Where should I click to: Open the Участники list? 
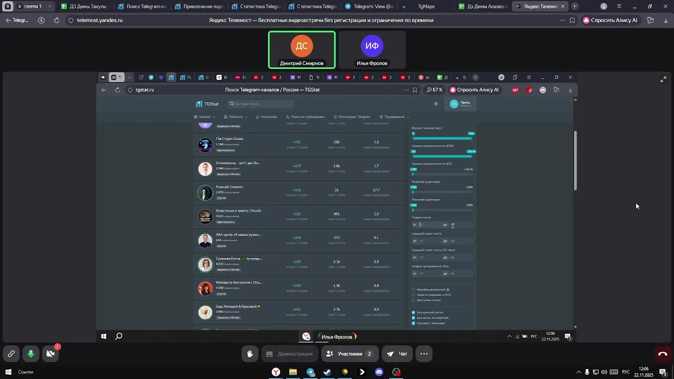(x=350, y=354)
